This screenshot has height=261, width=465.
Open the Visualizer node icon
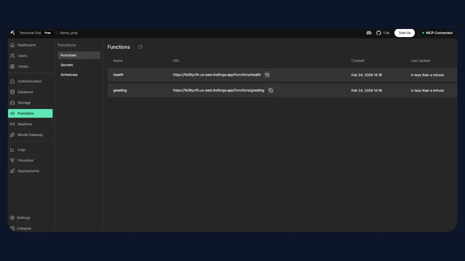click(x=12, y=160)
